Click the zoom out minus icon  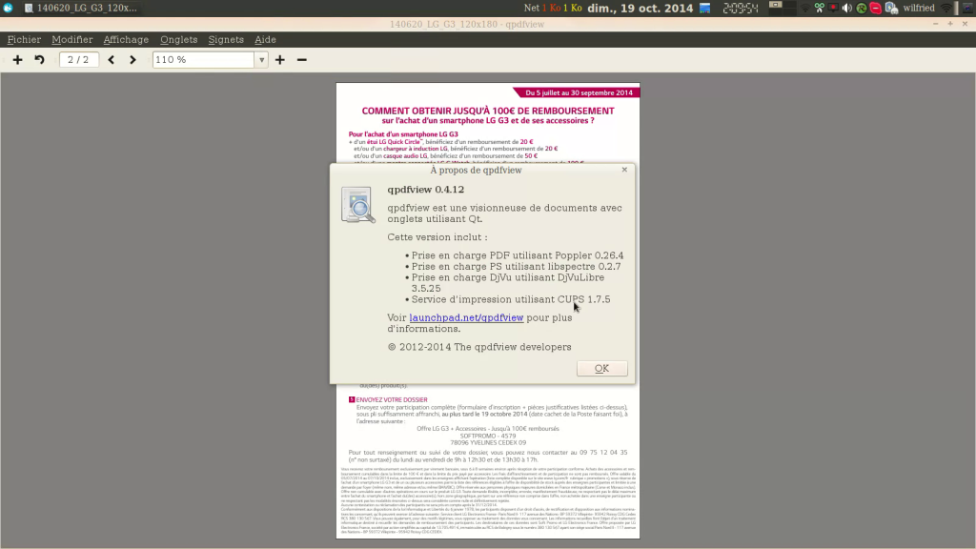(x=302, y=60)
